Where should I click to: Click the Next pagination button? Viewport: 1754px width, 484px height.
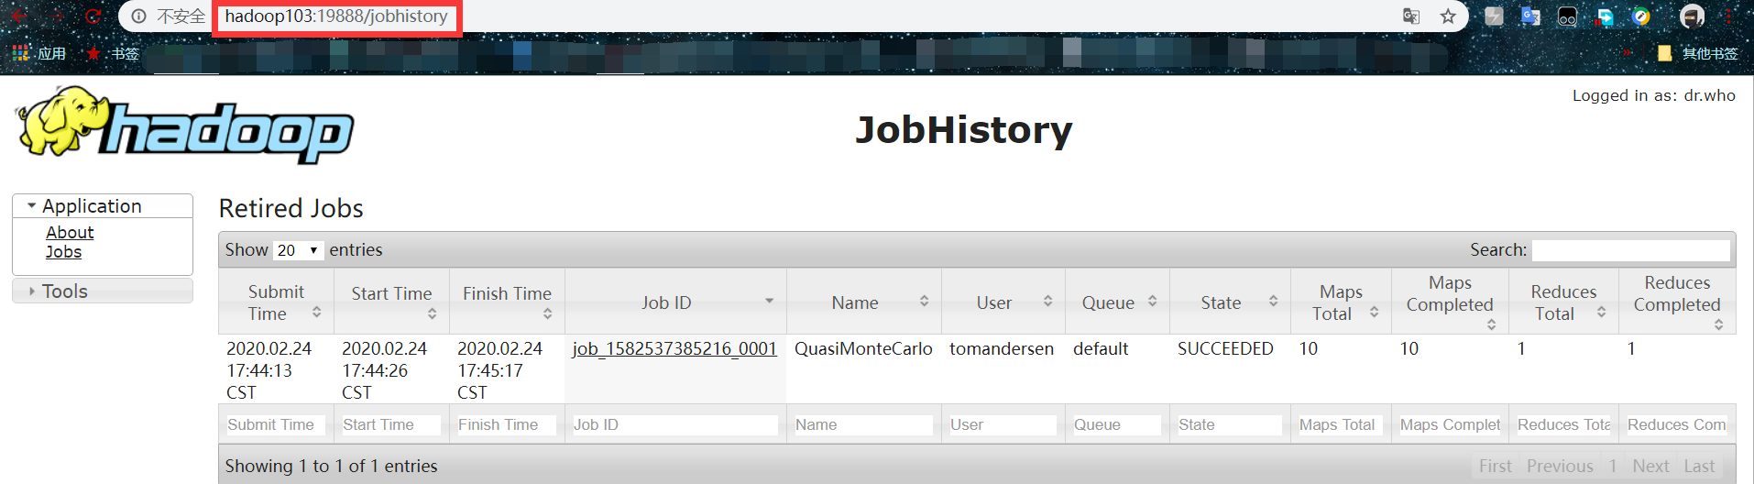(1650, 467)
